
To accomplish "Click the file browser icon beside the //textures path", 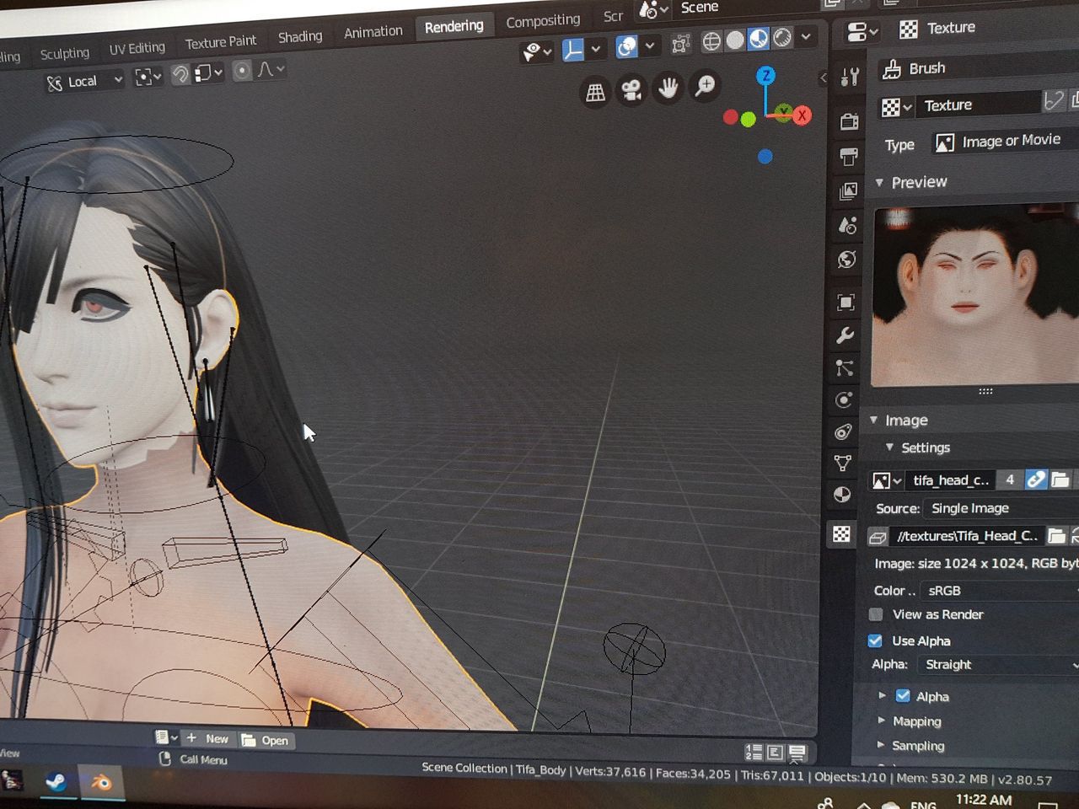I will pos(1056,535).
